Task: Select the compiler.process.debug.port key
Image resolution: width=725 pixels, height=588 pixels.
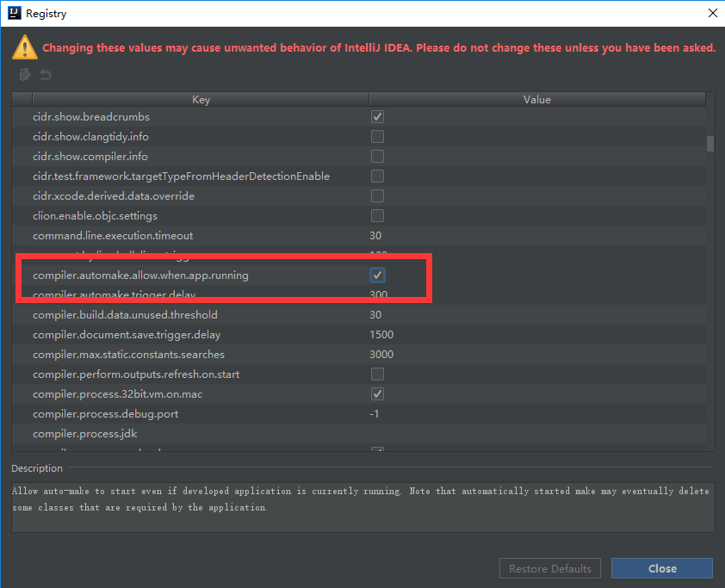Action: click(105, 414)
